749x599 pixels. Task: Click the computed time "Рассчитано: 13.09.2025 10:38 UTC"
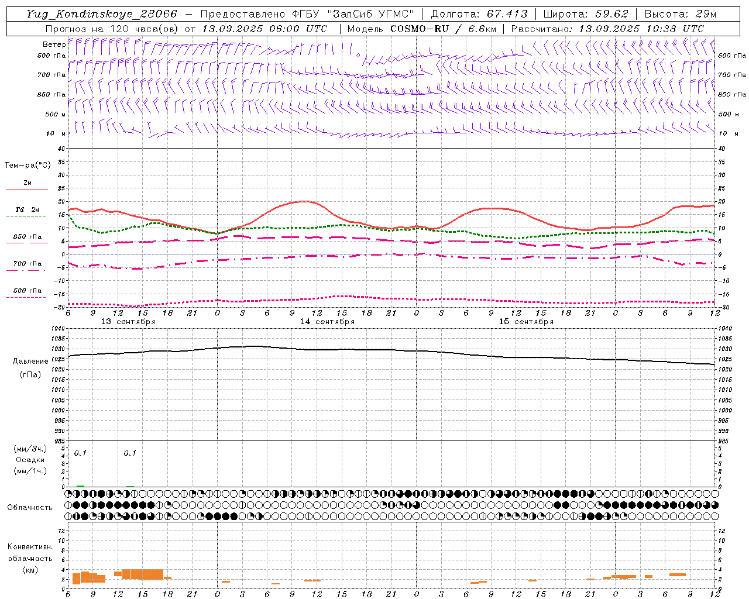pos(607,29)
